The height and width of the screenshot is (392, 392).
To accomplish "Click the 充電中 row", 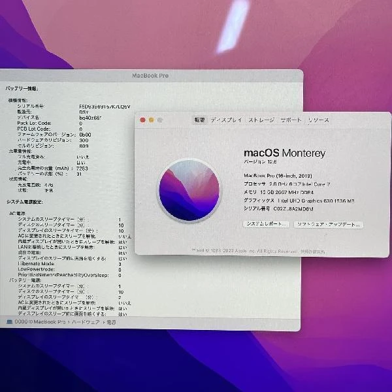I will (x=51, y=163).
